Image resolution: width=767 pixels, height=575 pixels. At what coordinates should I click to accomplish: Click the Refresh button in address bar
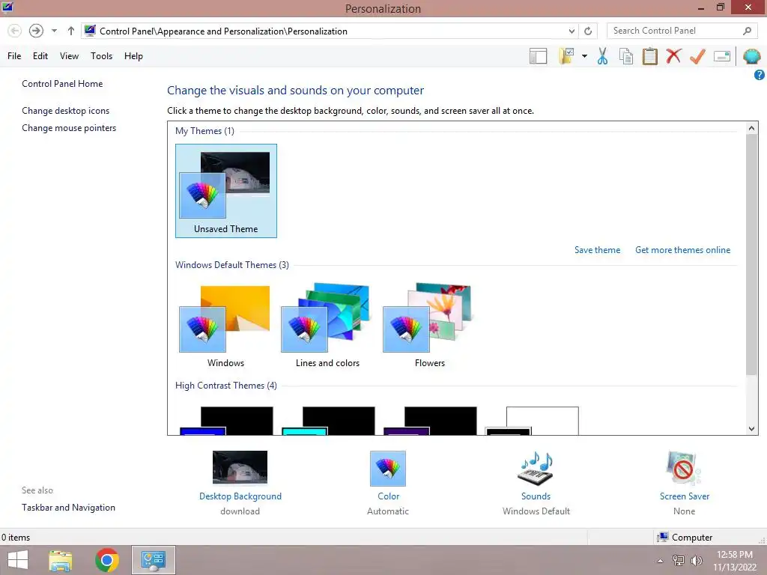pyautogui.click(x=588, y=31)
